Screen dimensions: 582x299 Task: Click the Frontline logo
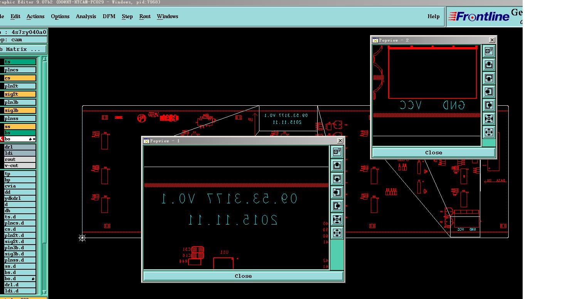(478, 17)
